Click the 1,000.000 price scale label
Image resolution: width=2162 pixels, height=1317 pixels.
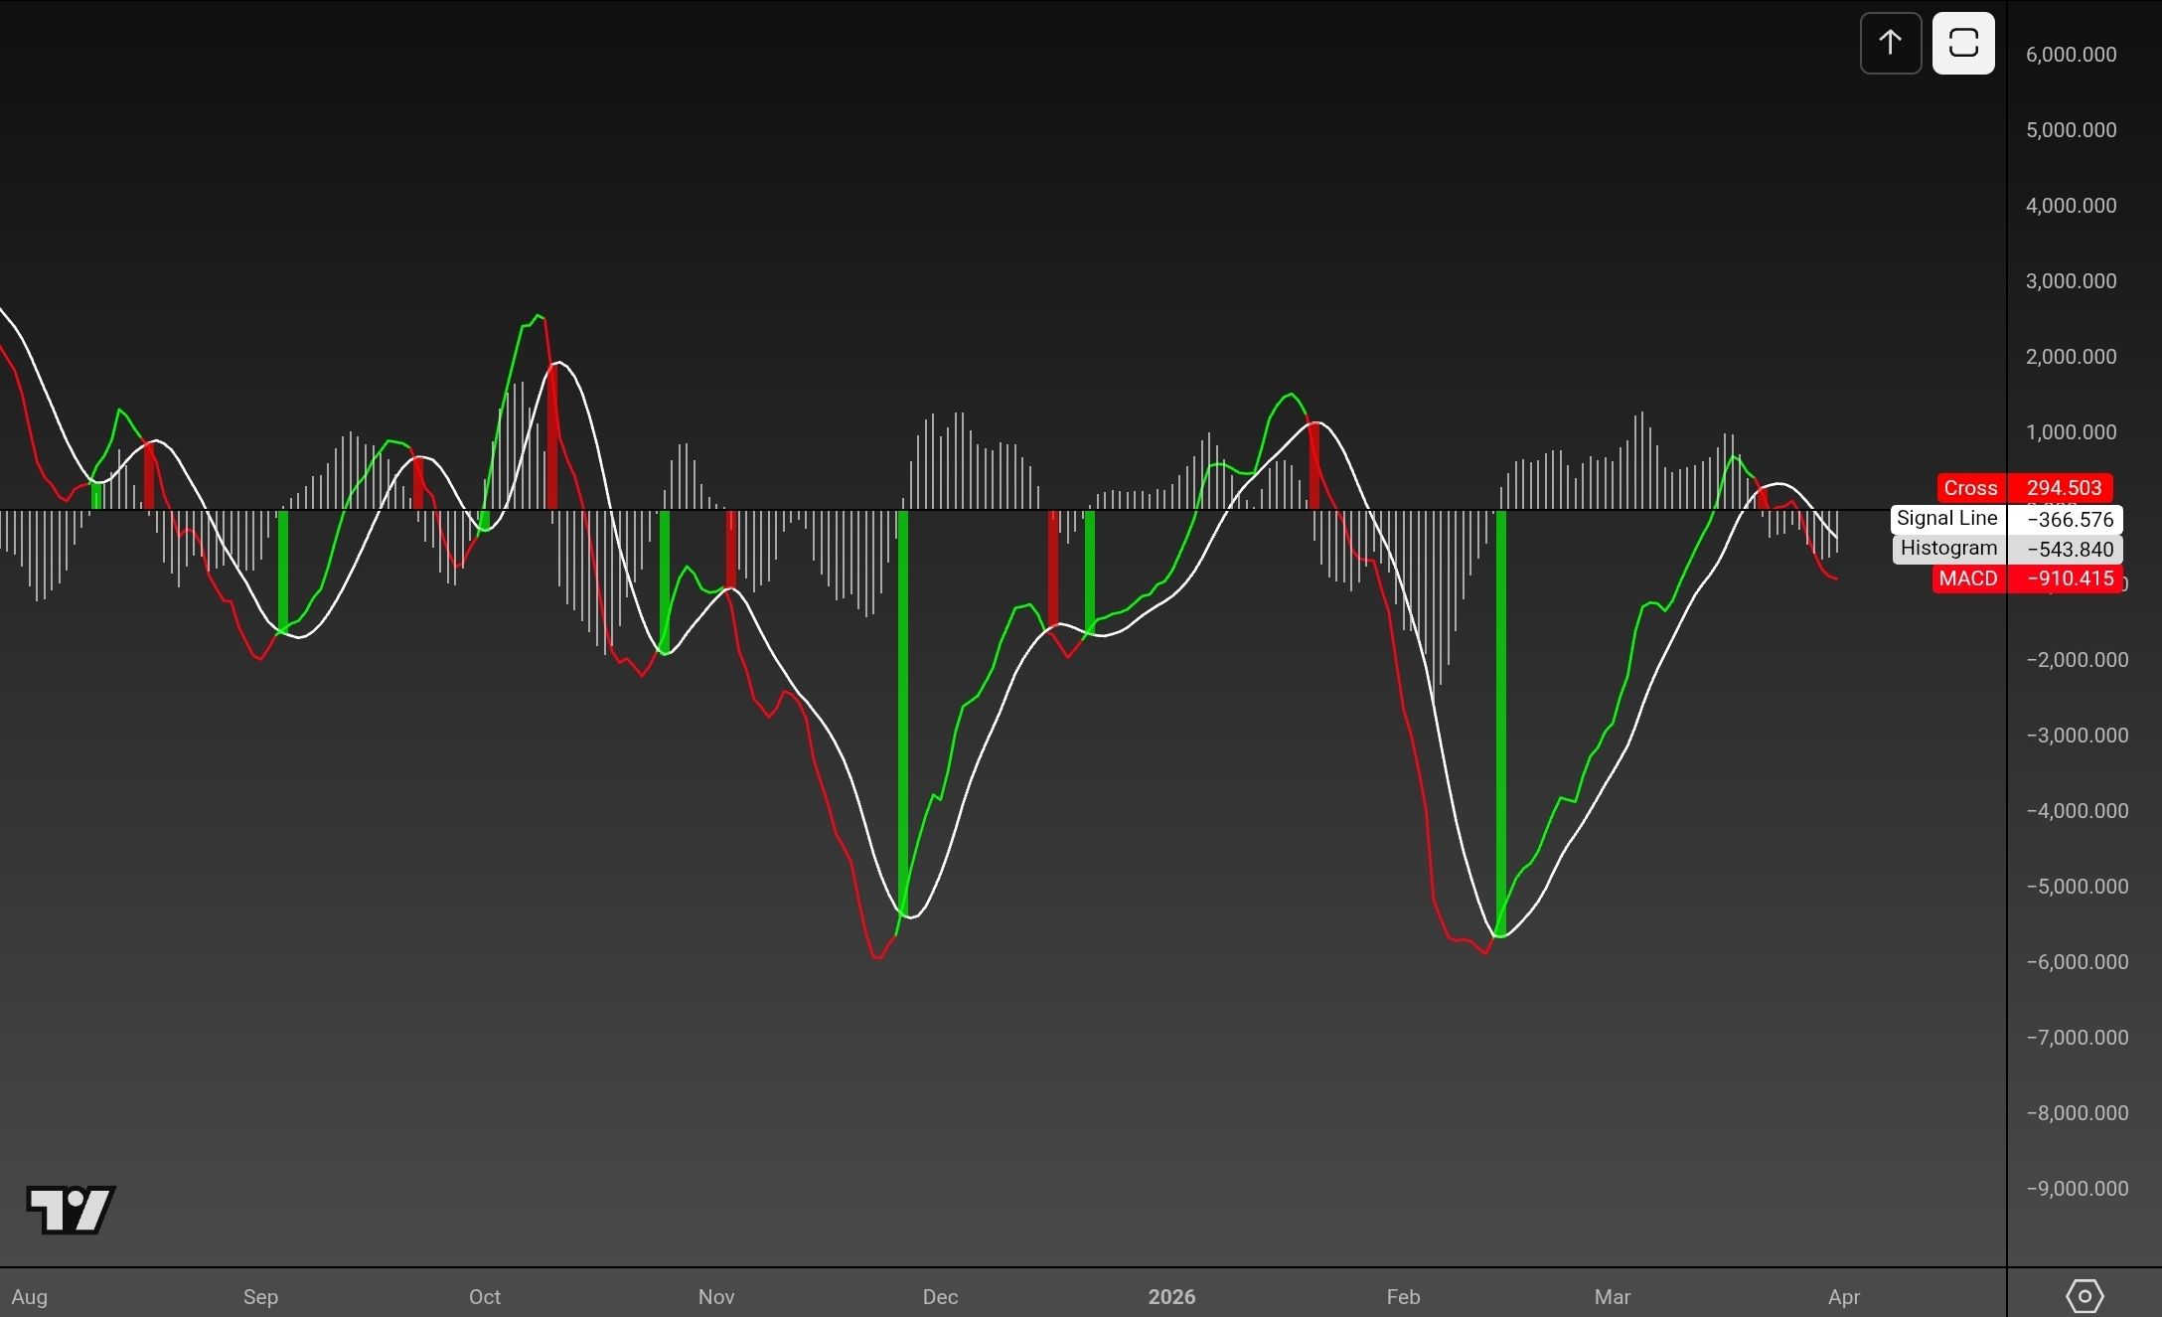(2072, 432)
